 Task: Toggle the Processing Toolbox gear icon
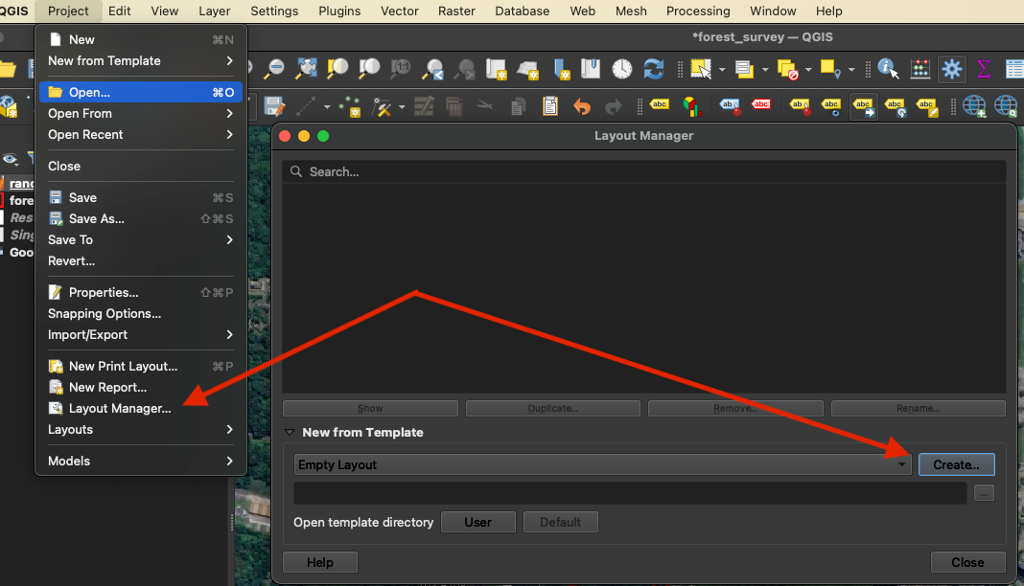pyautogui.click(x=951, y=68)
